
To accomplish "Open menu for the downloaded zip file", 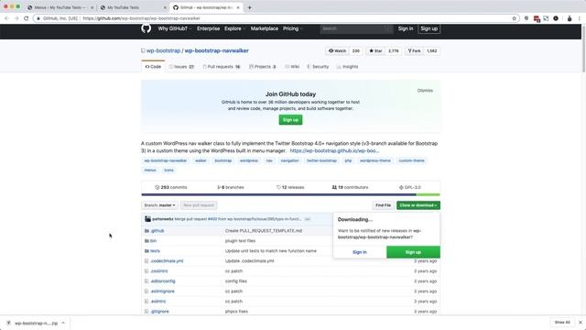I will (x=63, y=323).
